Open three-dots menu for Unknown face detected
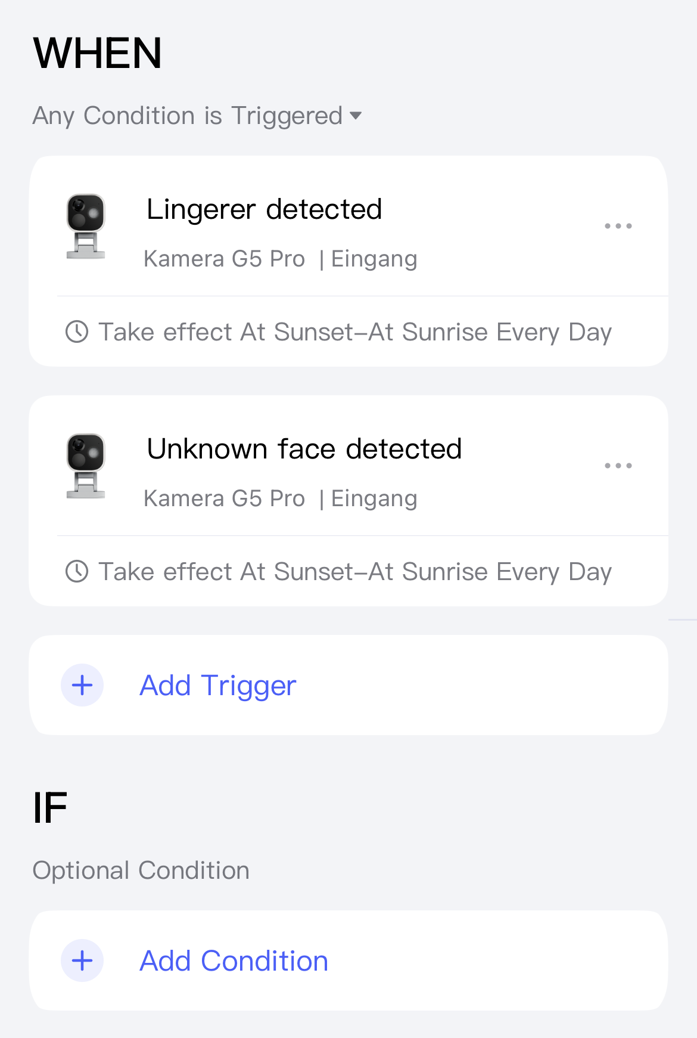697x1038 pixels. tap(618, 466)
